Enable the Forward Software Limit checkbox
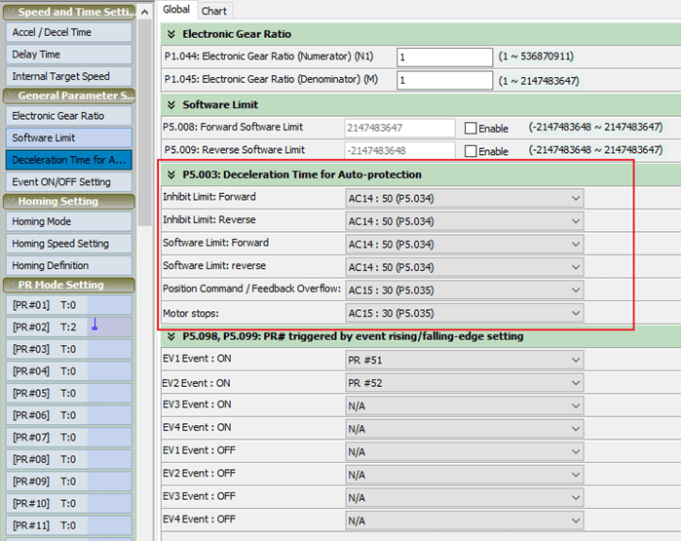This screenshot has width=681, height=541. 471,128
